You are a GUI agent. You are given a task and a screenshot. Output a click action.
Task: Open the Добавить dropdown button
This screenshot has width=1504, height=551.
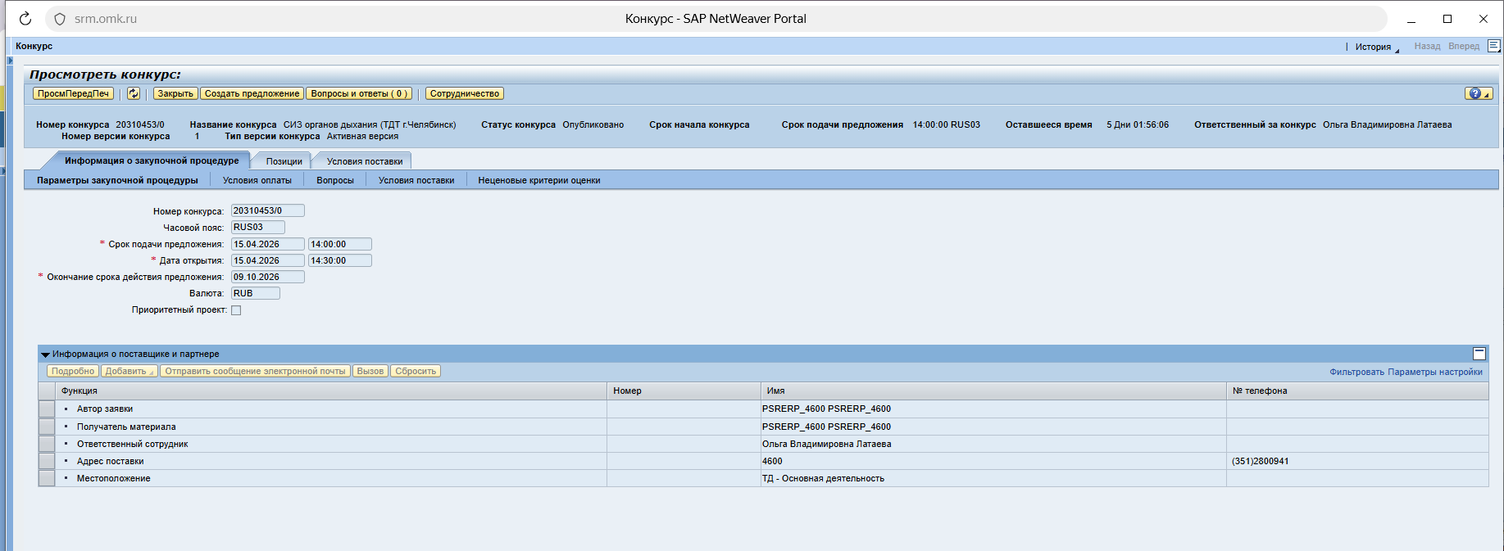(129, 372)
